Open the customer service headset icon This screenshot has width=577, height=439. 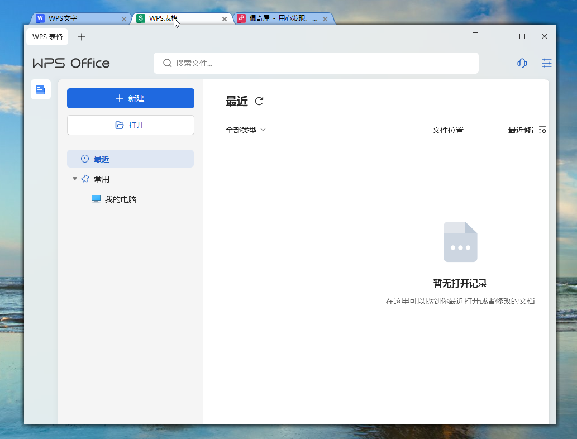(x=522, y=63)
